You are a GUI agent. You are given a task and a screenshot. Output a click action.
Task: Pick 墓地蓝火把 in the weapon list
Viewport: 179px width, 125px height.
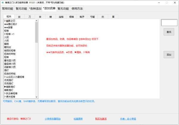click(x=11, y=60)
